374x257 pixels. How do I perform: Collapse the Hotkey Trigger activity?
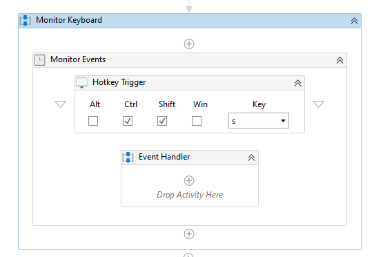click(x=297, y=83)
